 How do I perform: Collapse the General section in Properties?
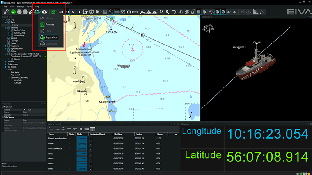coord(2,107)
